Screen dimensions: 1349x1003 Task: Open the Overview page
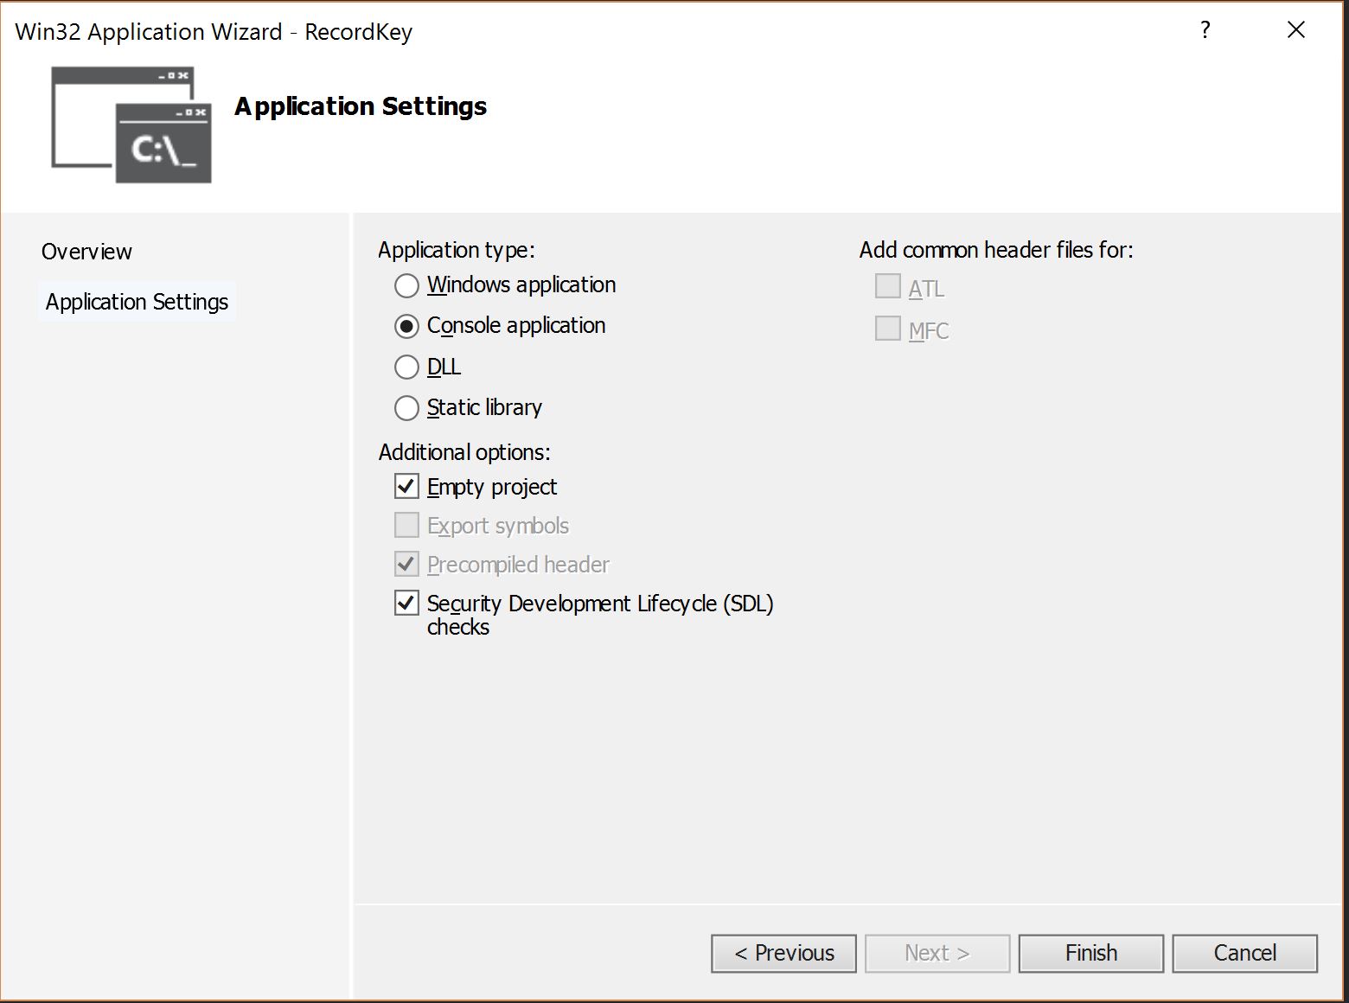pos(86,252)
